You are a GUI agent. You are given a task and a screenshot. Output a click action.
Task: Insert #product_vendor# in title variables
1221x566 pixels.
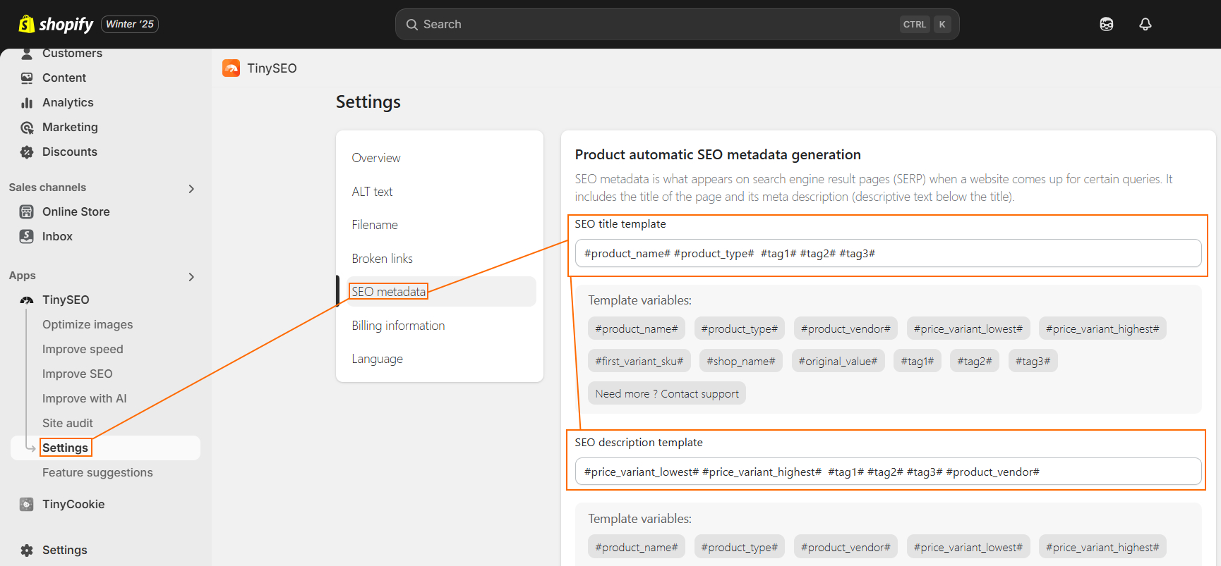click(x=846, y=328)
